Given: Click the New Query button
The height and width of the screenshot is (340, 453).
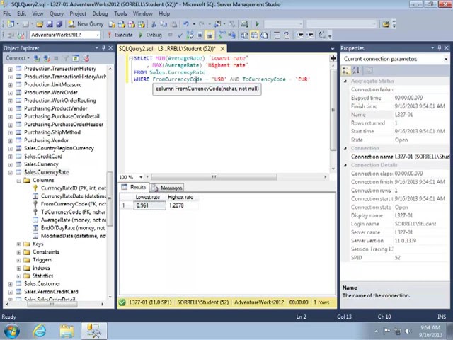Looking at the screenshot, I should pos(86,24).
